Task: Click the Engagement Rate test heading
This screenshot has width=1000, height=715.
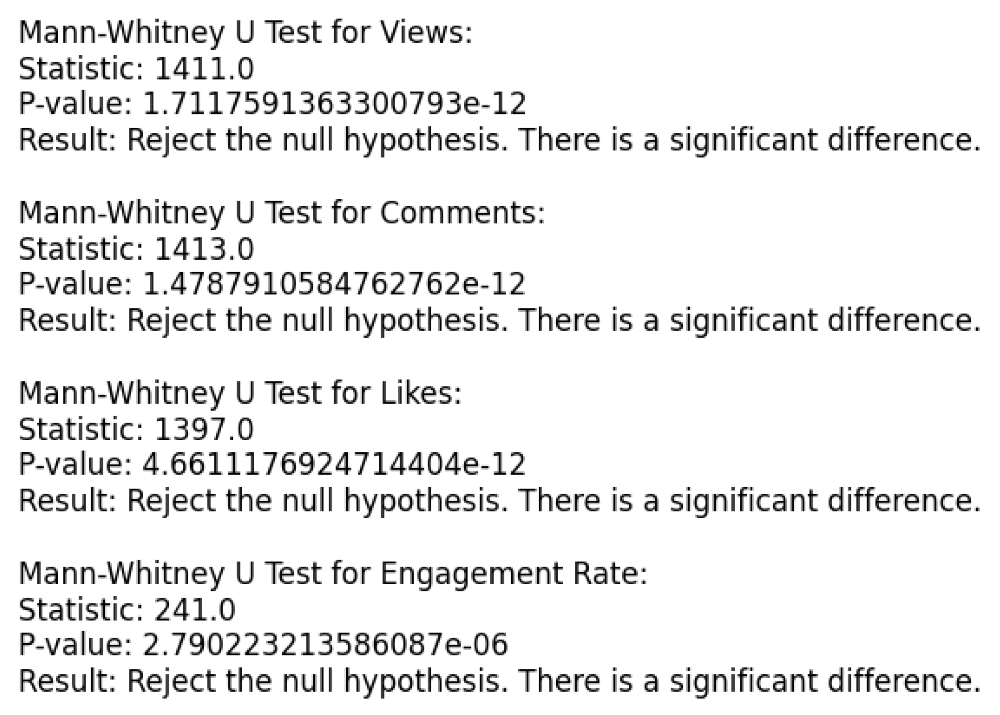Action: click(x=333, y=574)
